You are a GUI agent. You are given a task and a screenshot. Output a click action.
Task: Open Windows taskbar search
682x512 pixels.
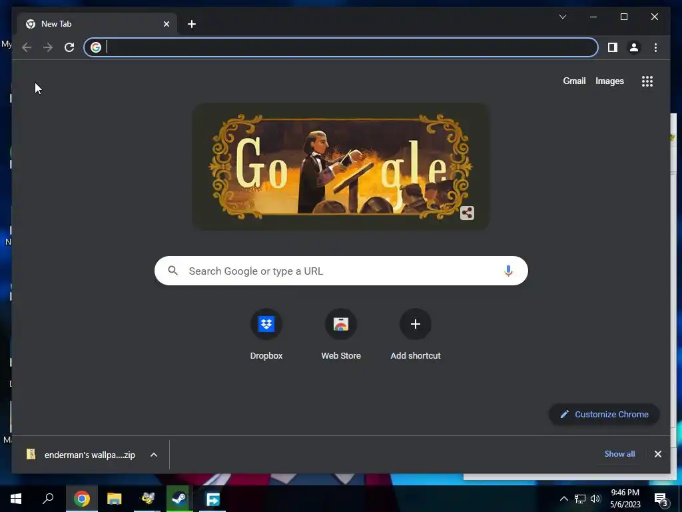coord(48,499)
